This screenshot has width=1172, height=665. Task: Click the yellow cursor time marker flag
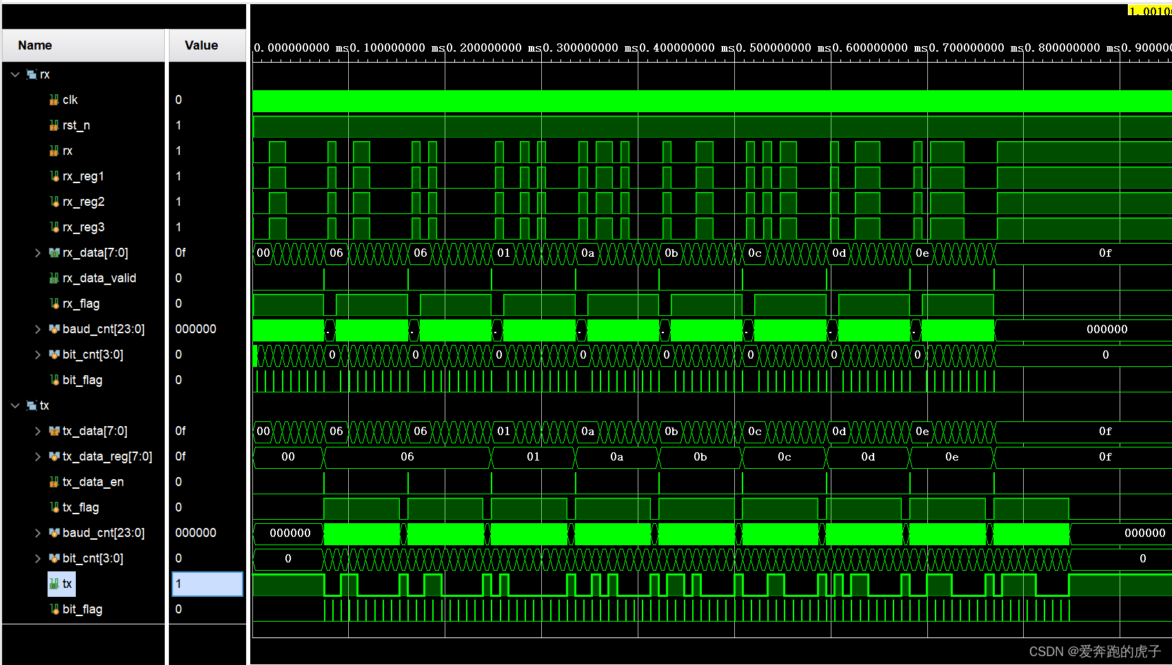1149,10
